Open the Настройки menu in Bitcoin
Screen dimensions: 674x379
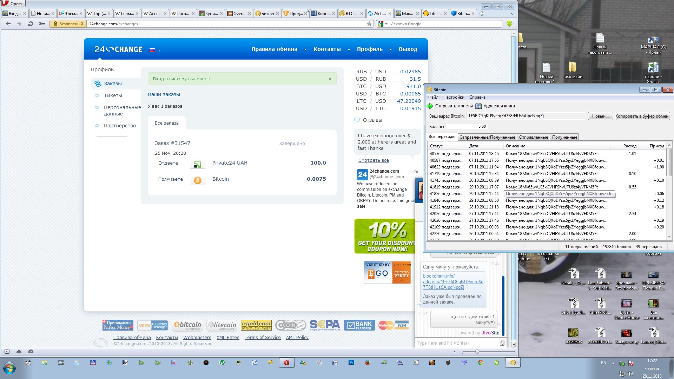click(454, 97)
